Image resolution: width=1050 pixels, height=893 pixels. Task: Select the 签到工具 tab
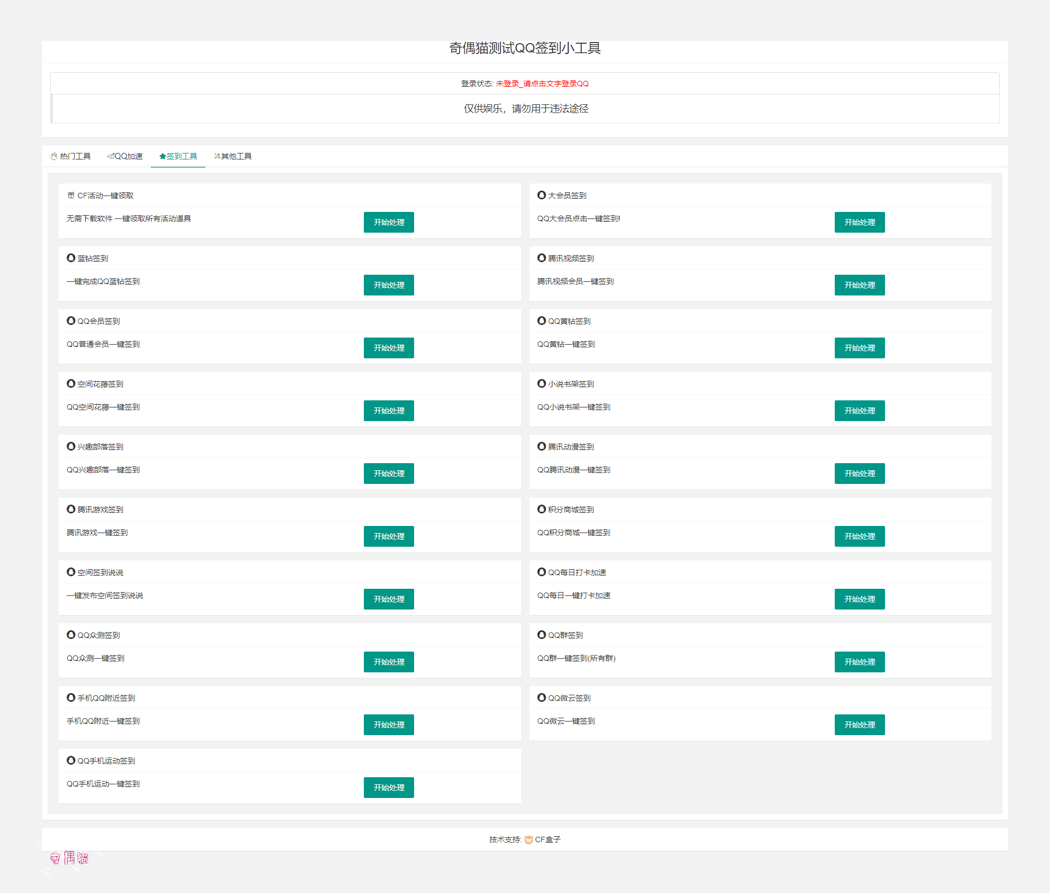[x=178, y=156]
